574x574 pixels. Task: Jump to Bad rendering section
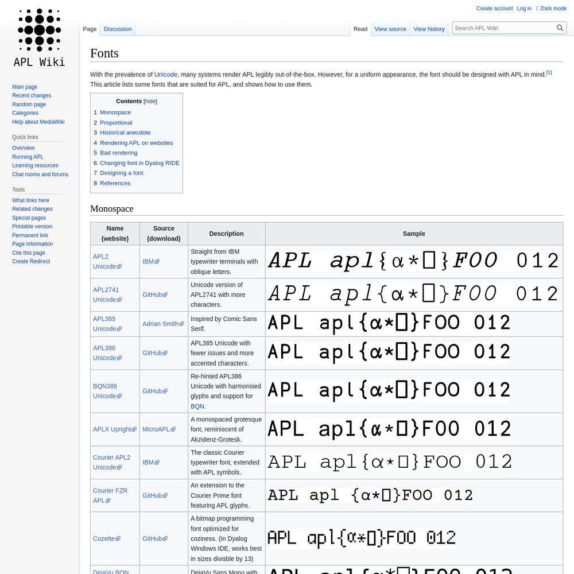[x=119, y=153]
